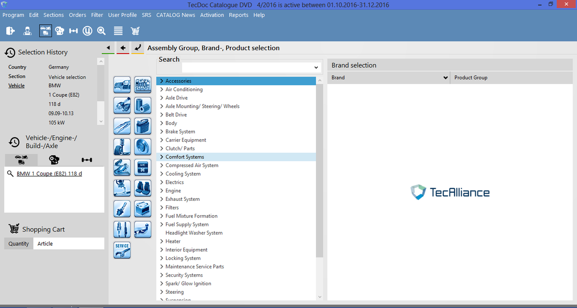Select the spark plugs assembly icon

coord(122,230)
